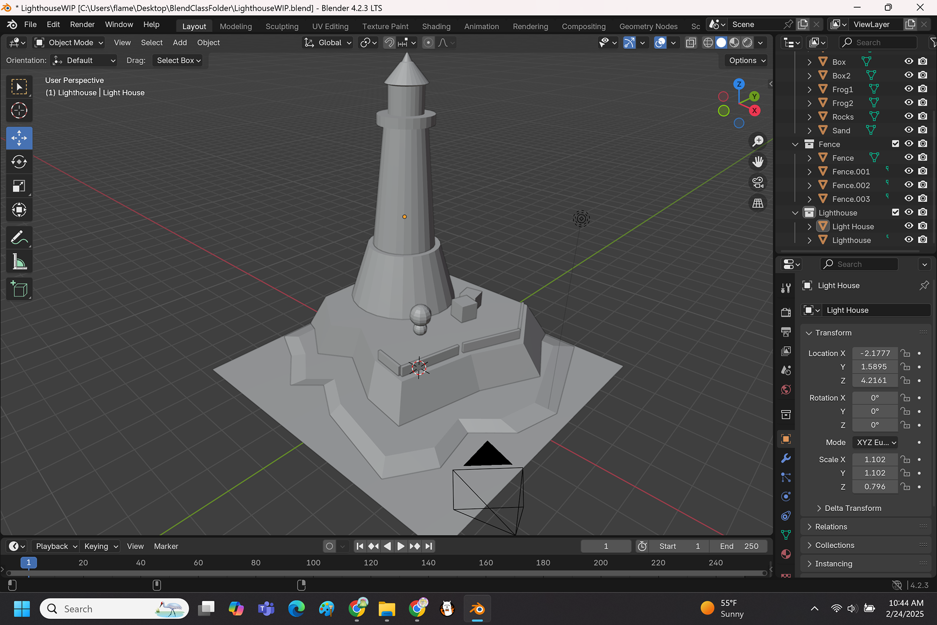Open the File menu
The height and width of the screenshot is (625, 937).
(x=30, y=24)
